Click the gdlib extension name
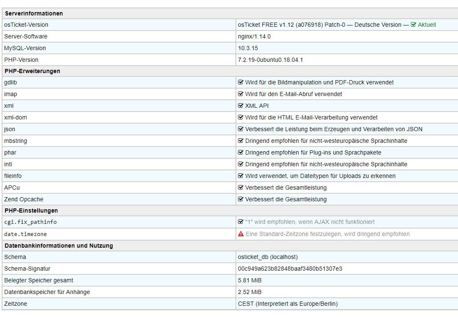The image size is (458, 317). (10, 82)
